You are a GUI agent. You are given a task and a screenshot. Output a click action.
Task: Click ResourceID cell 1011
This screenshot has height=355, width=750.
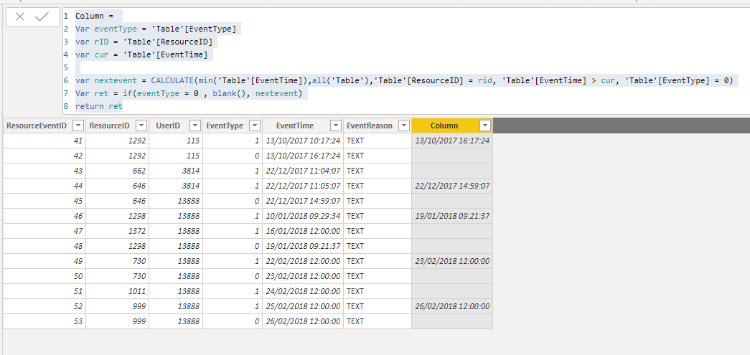(118, 291)
